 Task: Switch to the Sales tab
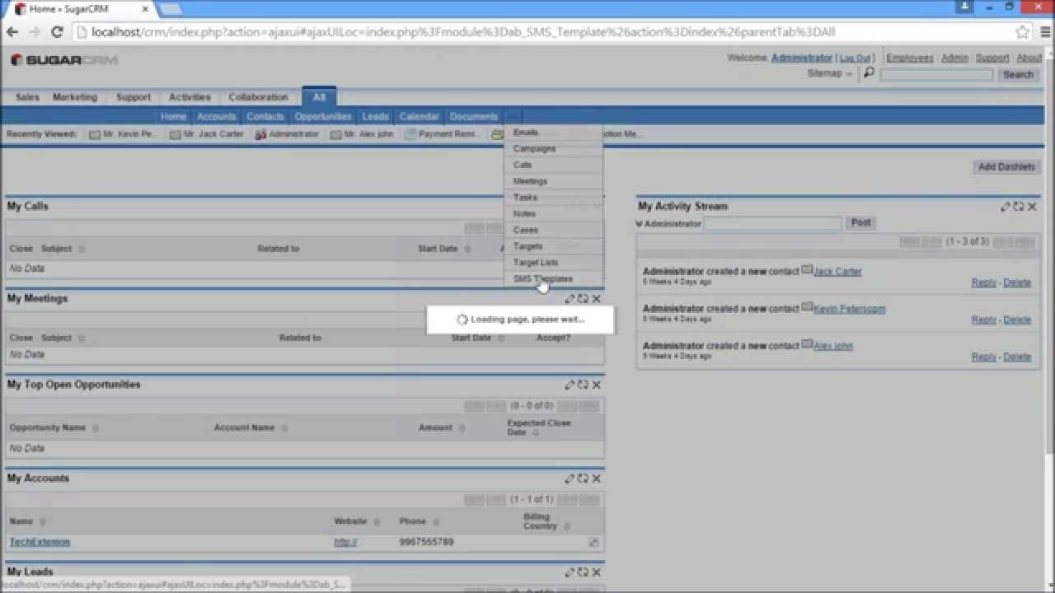click(x=27, y=97)
